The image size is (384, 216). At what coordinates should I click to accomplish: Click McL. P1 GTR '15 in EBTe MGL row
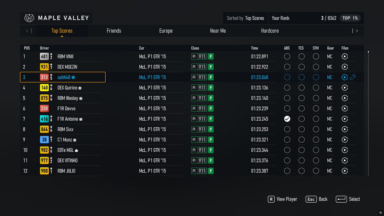point(152,150)
